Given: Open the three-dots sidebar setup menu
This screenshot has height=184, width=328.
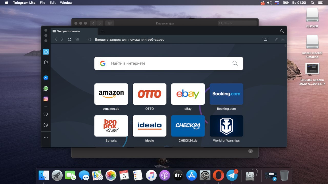Looking at the screenshot, I should click(x=46, y=138).
